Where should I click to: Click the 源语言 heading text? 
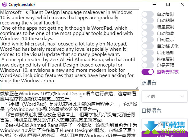tap(149, 83)
